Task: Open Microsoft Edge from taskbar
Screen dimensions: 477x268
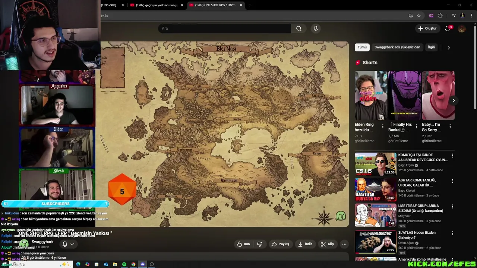Action: pyautogui.click(x=78, y=264)
